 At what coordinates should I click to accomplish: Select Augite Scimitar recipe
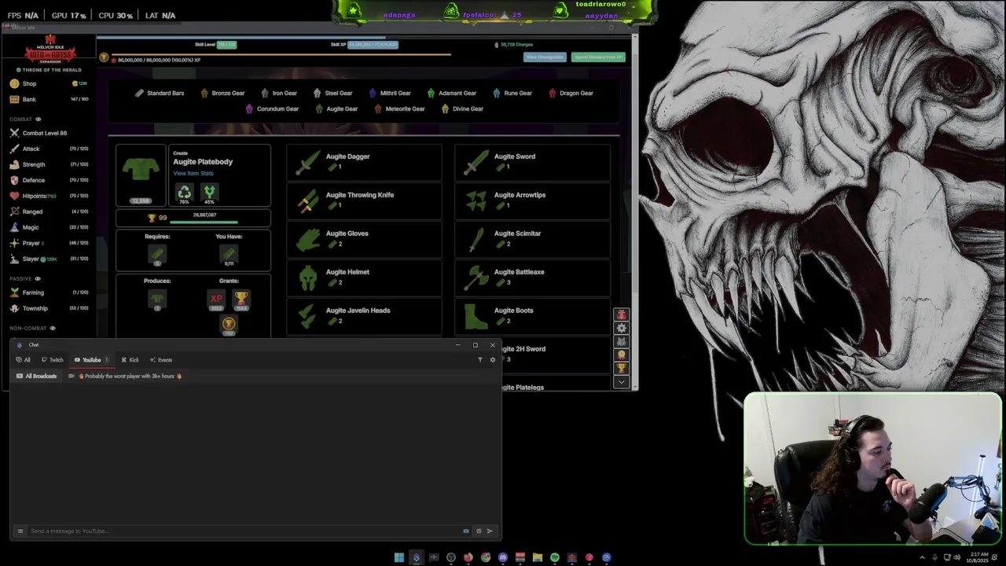tap(532, 239)
